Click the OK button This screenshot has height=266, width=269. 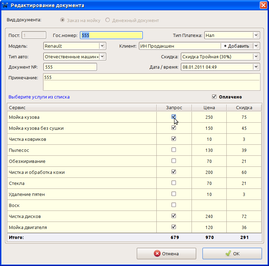(232, 254)
